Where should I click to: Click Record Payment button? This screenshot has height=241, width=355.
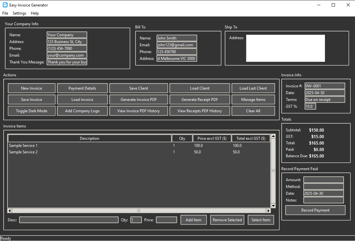[315, 210]
